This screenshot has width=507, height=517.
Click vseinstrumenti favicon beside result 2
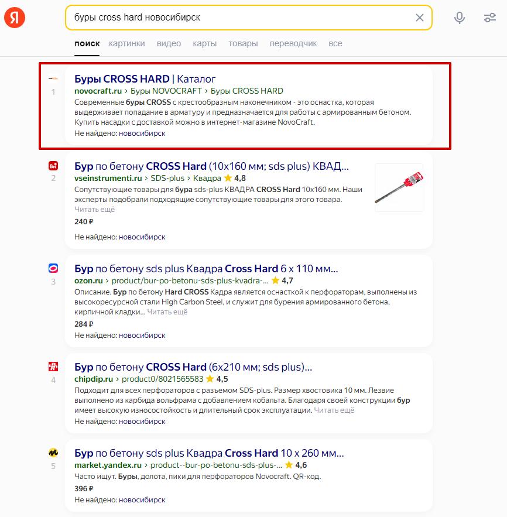click(x=53, y=166)
